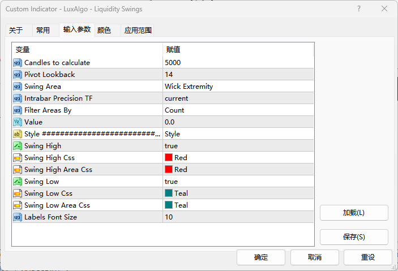Select the Swing Area label
This screenshot has width=398, height=271.
[x=42, y=87]
